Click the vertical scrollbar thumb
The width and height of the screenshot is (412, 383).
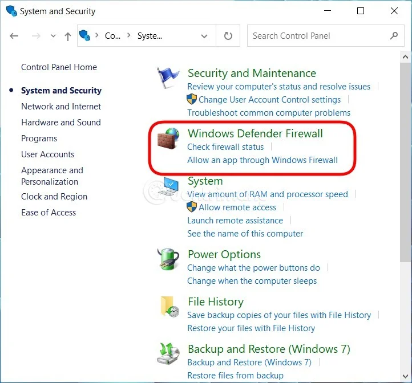pyautogui.click(x=405, y=162)
